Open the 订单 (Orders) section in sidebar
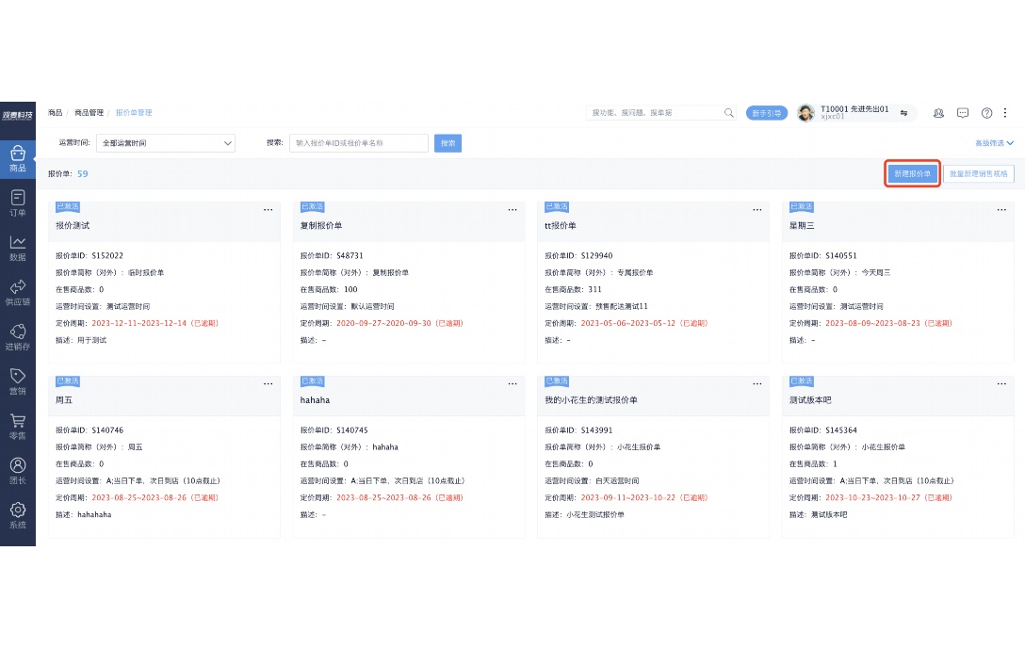 point(18,201)
